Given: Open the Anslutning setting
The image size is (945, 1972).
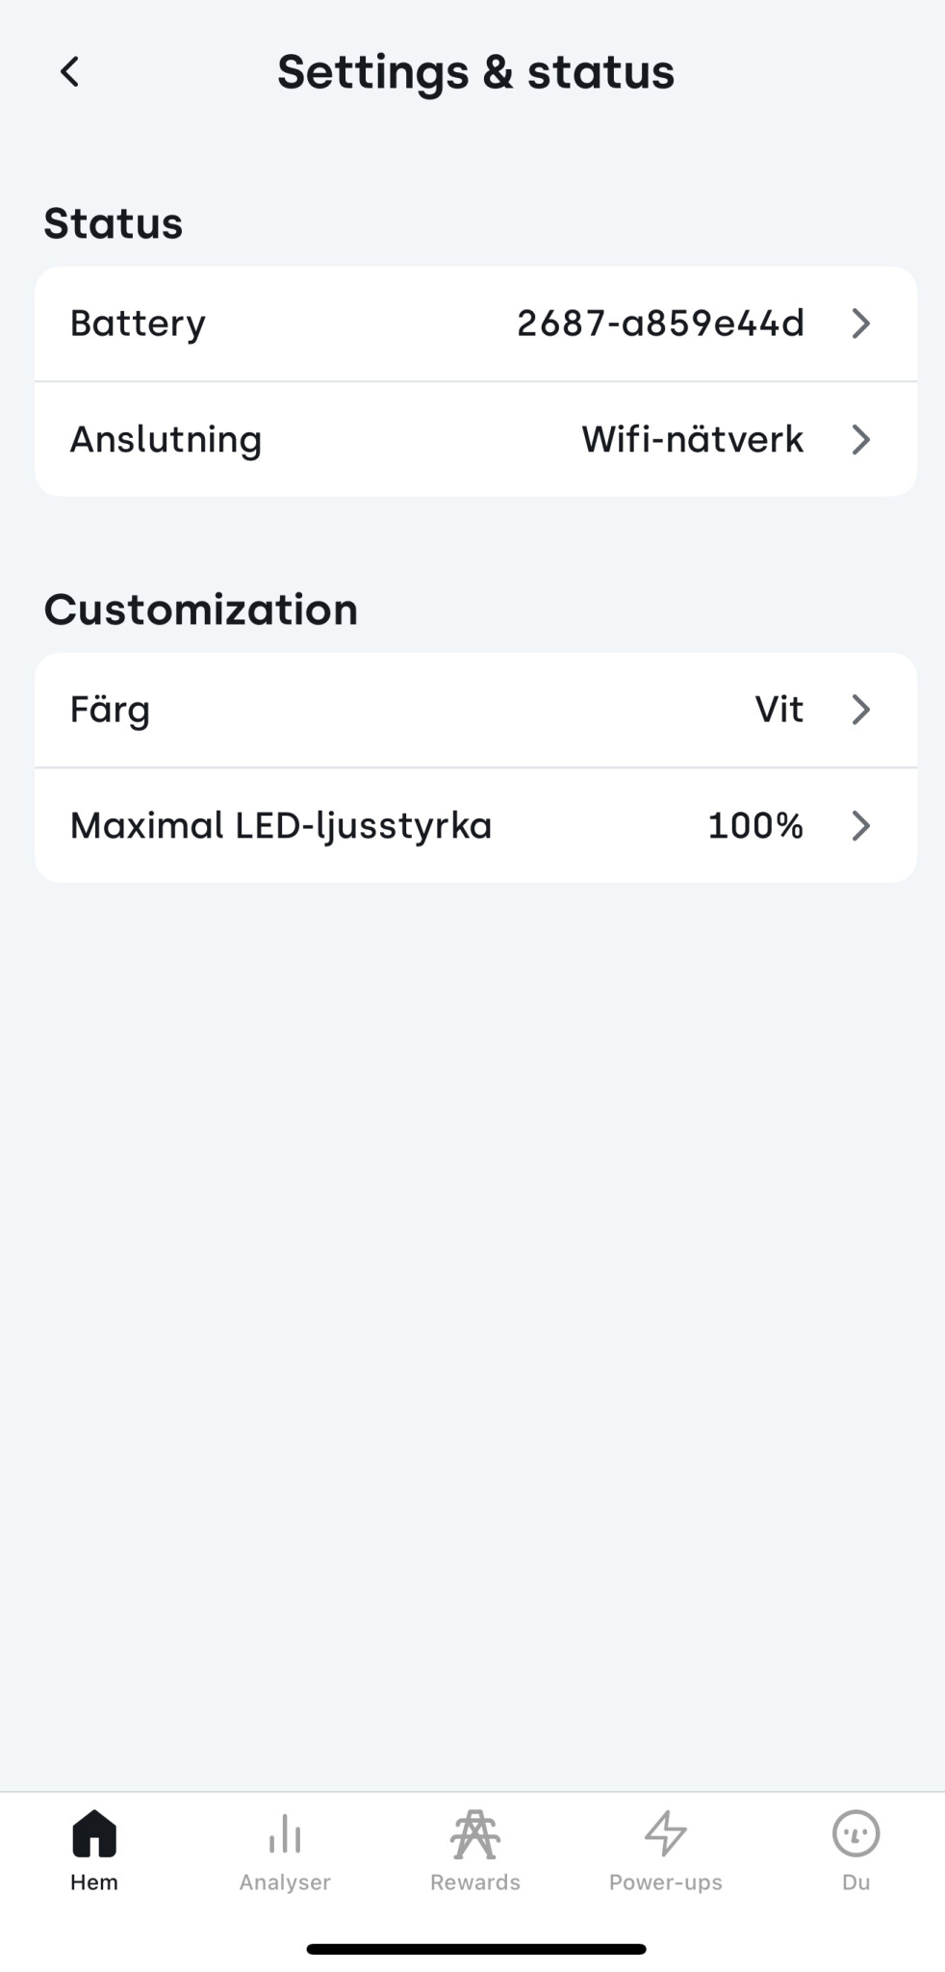Looking at the screenshot, I should [475, 439].
